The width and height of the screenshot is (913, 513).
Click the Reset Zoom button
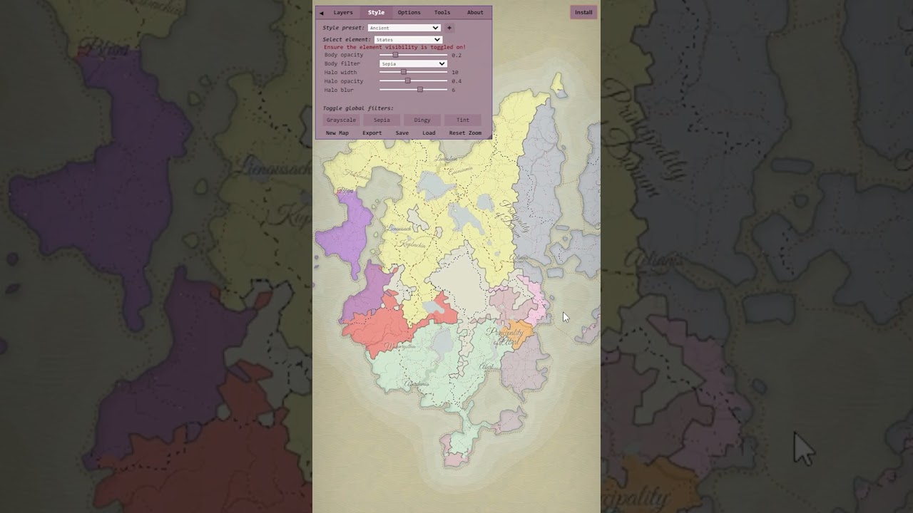click(465, 133)
